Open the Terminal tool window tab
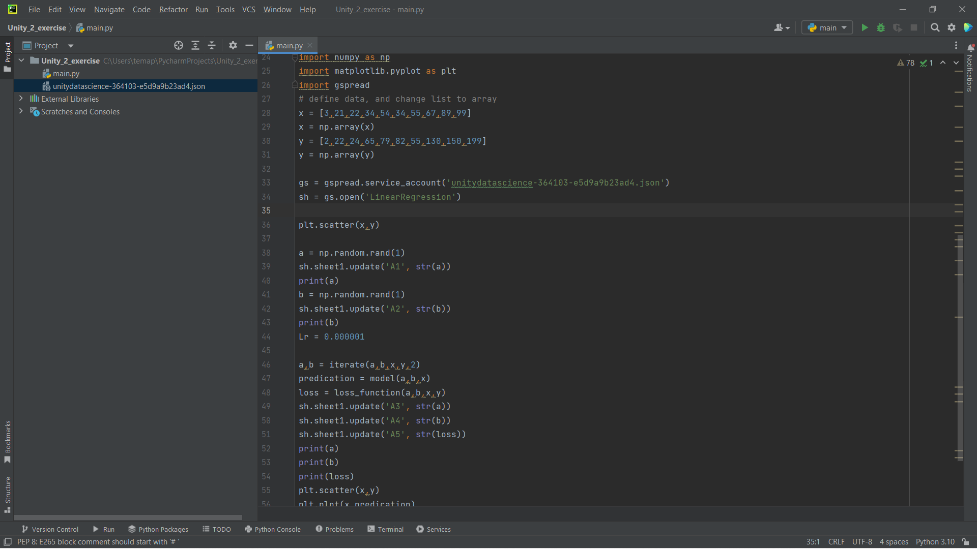 (385, 529)
